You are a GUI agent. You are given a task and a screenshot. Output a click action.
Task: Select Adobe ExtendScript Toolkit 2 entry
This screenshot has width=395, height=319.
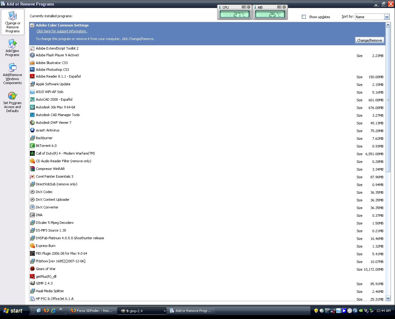click(207, 48)
